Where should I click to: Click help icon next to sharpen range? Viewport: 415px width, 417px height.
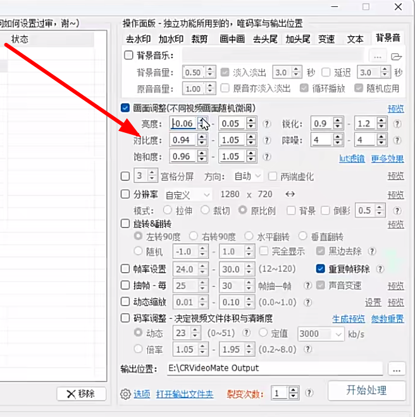(x=397, y=124)
